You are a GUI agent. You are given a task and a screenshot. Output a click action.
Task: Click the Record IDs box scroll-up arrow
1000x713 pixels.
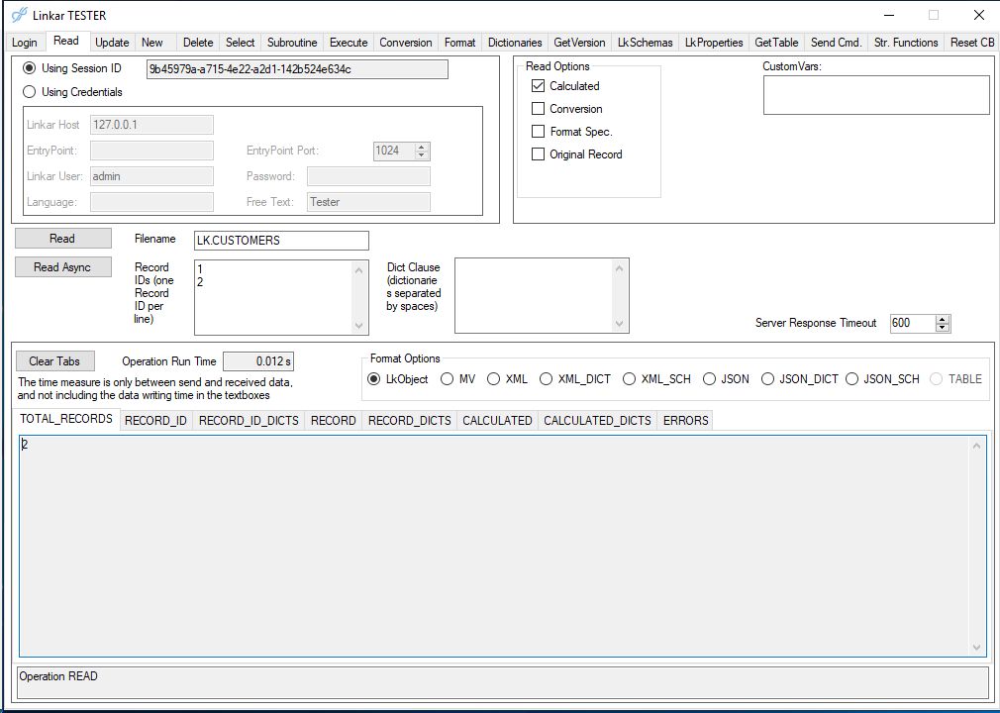tap(359, 269)
